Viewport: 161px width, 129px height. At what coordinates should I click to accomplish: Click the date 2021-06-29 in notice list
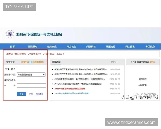115,79
